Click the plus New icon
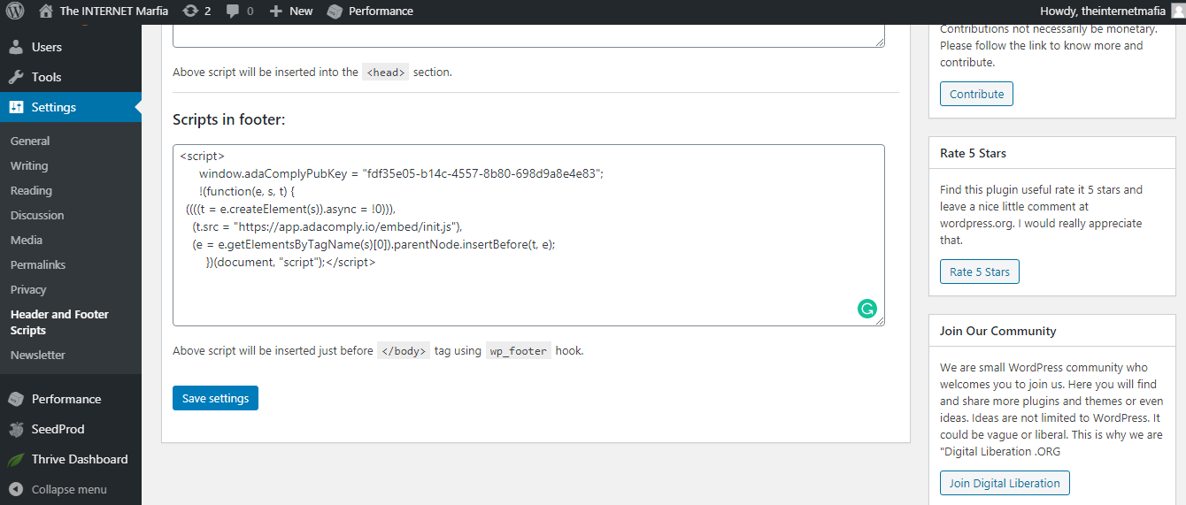 (x=276, y=11)
